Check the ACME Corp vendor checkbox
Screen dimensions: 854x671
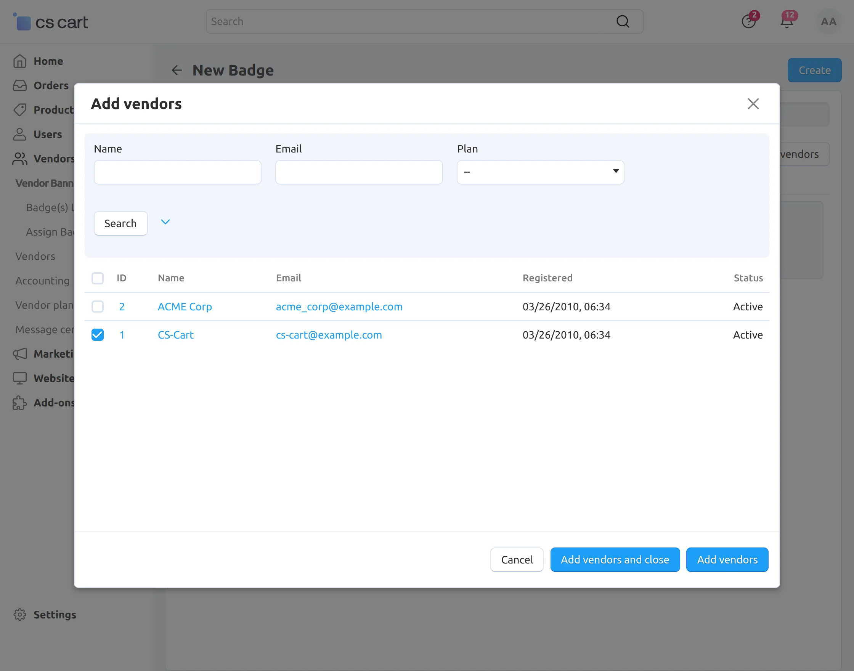[98, 307]
